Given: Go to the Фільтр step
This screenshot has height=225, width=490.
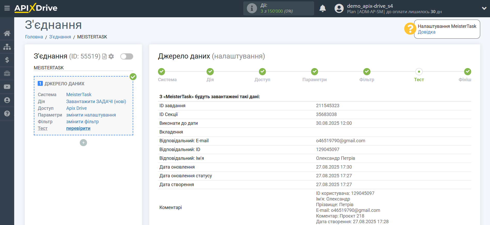Looking at the screenshot, I should [x=367, y=72].
